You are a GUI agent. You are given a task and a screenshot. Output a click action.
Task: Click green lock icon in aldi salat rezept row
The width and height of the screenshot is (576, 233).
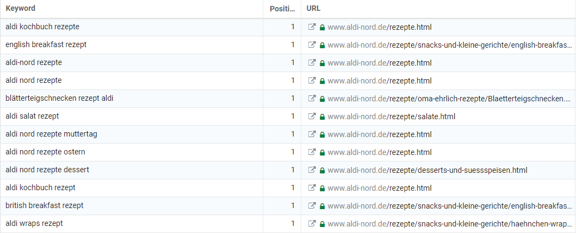(322, 116)
